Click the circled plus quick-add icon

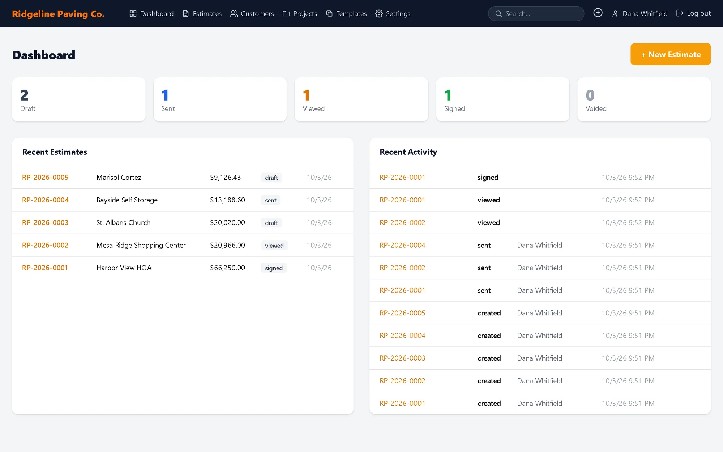tap(598, 13)
